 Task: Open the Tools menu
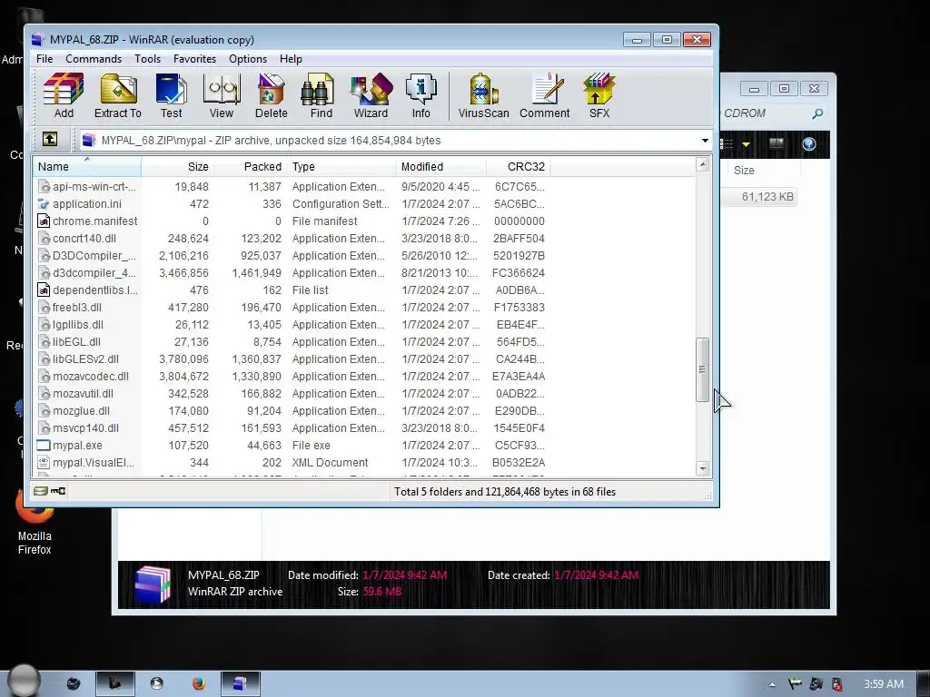tap(147, 59)
